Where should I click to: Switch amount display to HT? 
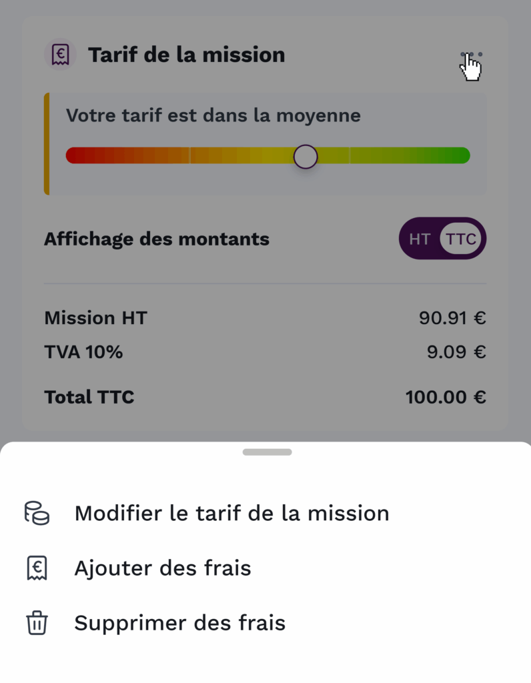pos(420,239)
